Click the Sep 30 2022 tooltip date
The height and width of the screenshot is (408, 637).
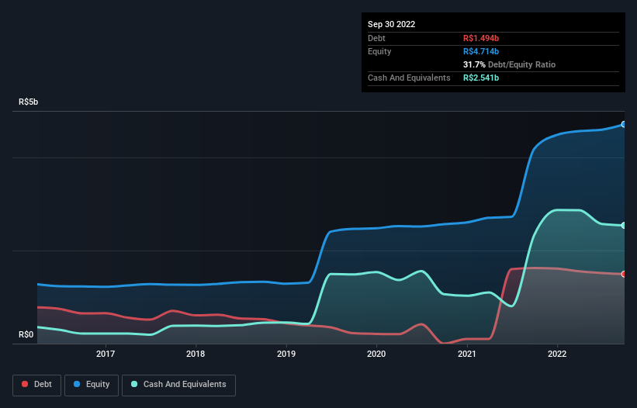tap(391, 24)
